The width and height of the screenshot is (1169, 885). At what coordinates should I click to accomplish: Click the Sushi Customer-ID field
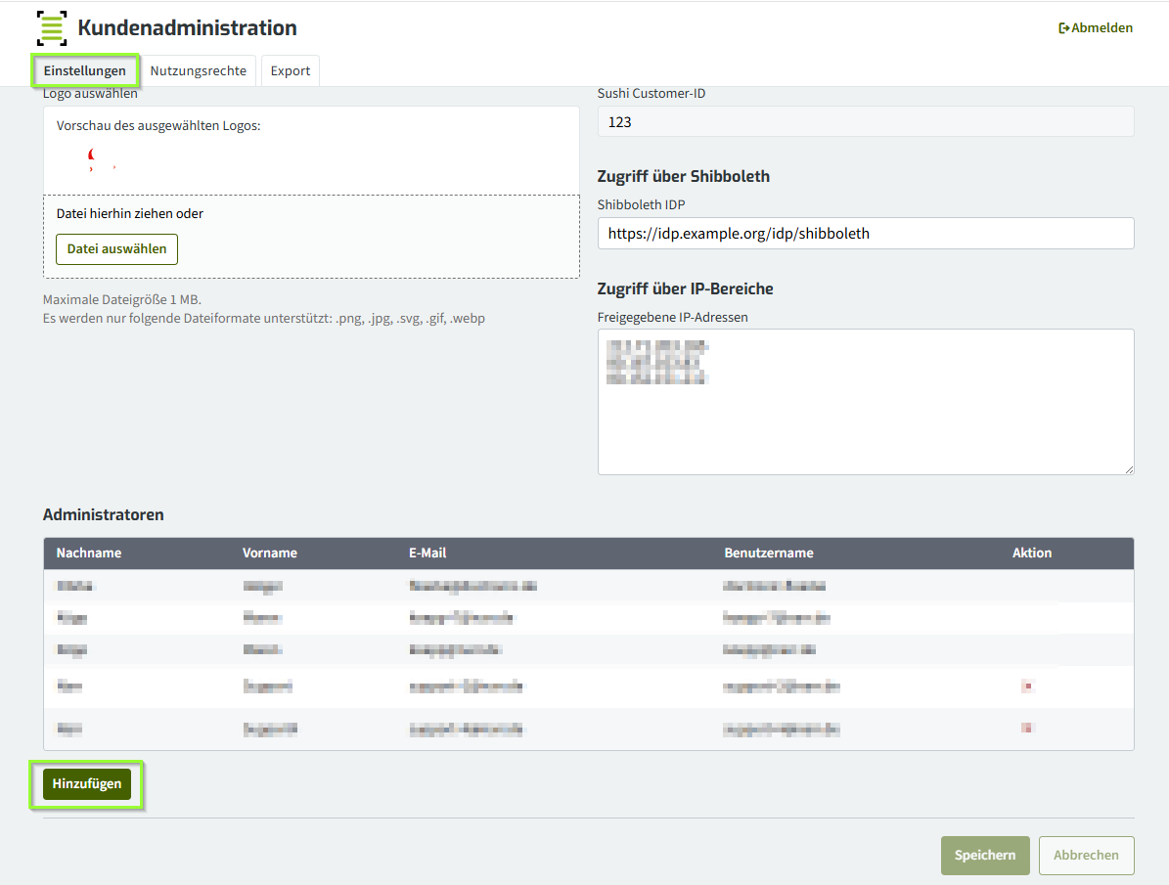pos(866,121)
